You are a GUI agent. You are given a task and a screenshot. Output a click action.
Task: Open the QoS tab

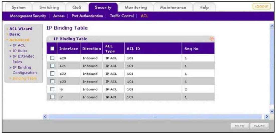coord(77,7)
